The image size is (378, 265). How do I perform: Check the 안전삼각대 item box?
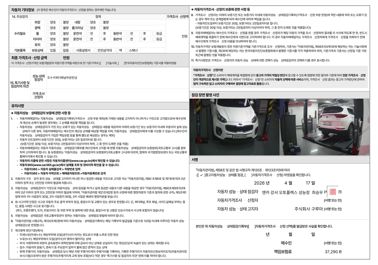point(95,50)
